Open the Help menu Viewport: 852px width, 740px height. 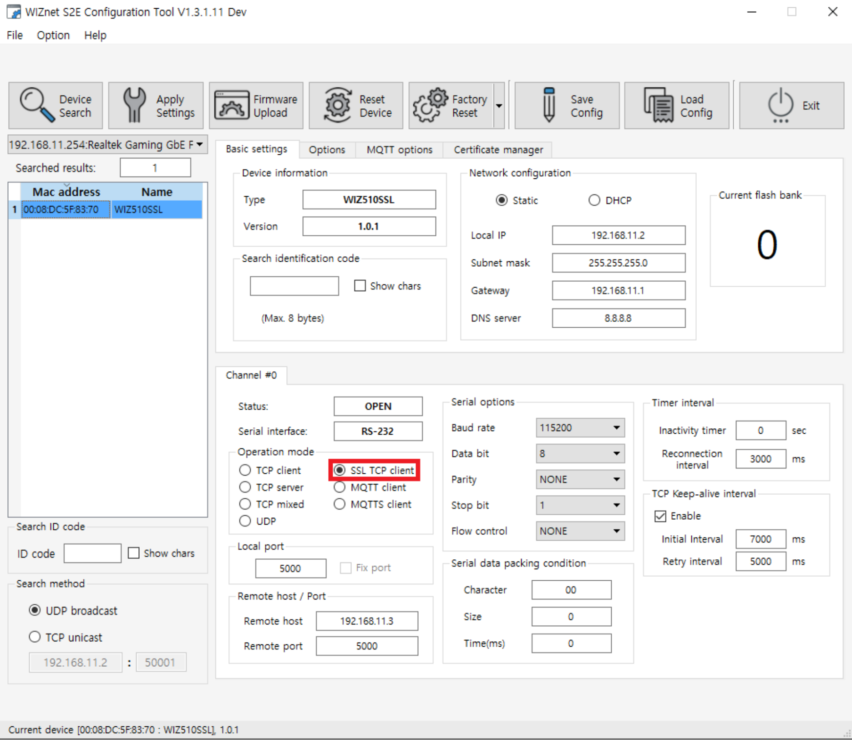click(x=95, y=35)
